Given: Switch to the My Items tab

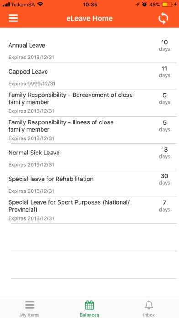Looking at the screenshot, I should click(30, 307).
